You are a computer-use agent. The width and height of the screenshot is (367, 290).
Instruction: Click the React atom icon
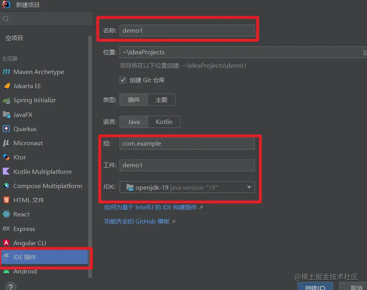(6, 214)
